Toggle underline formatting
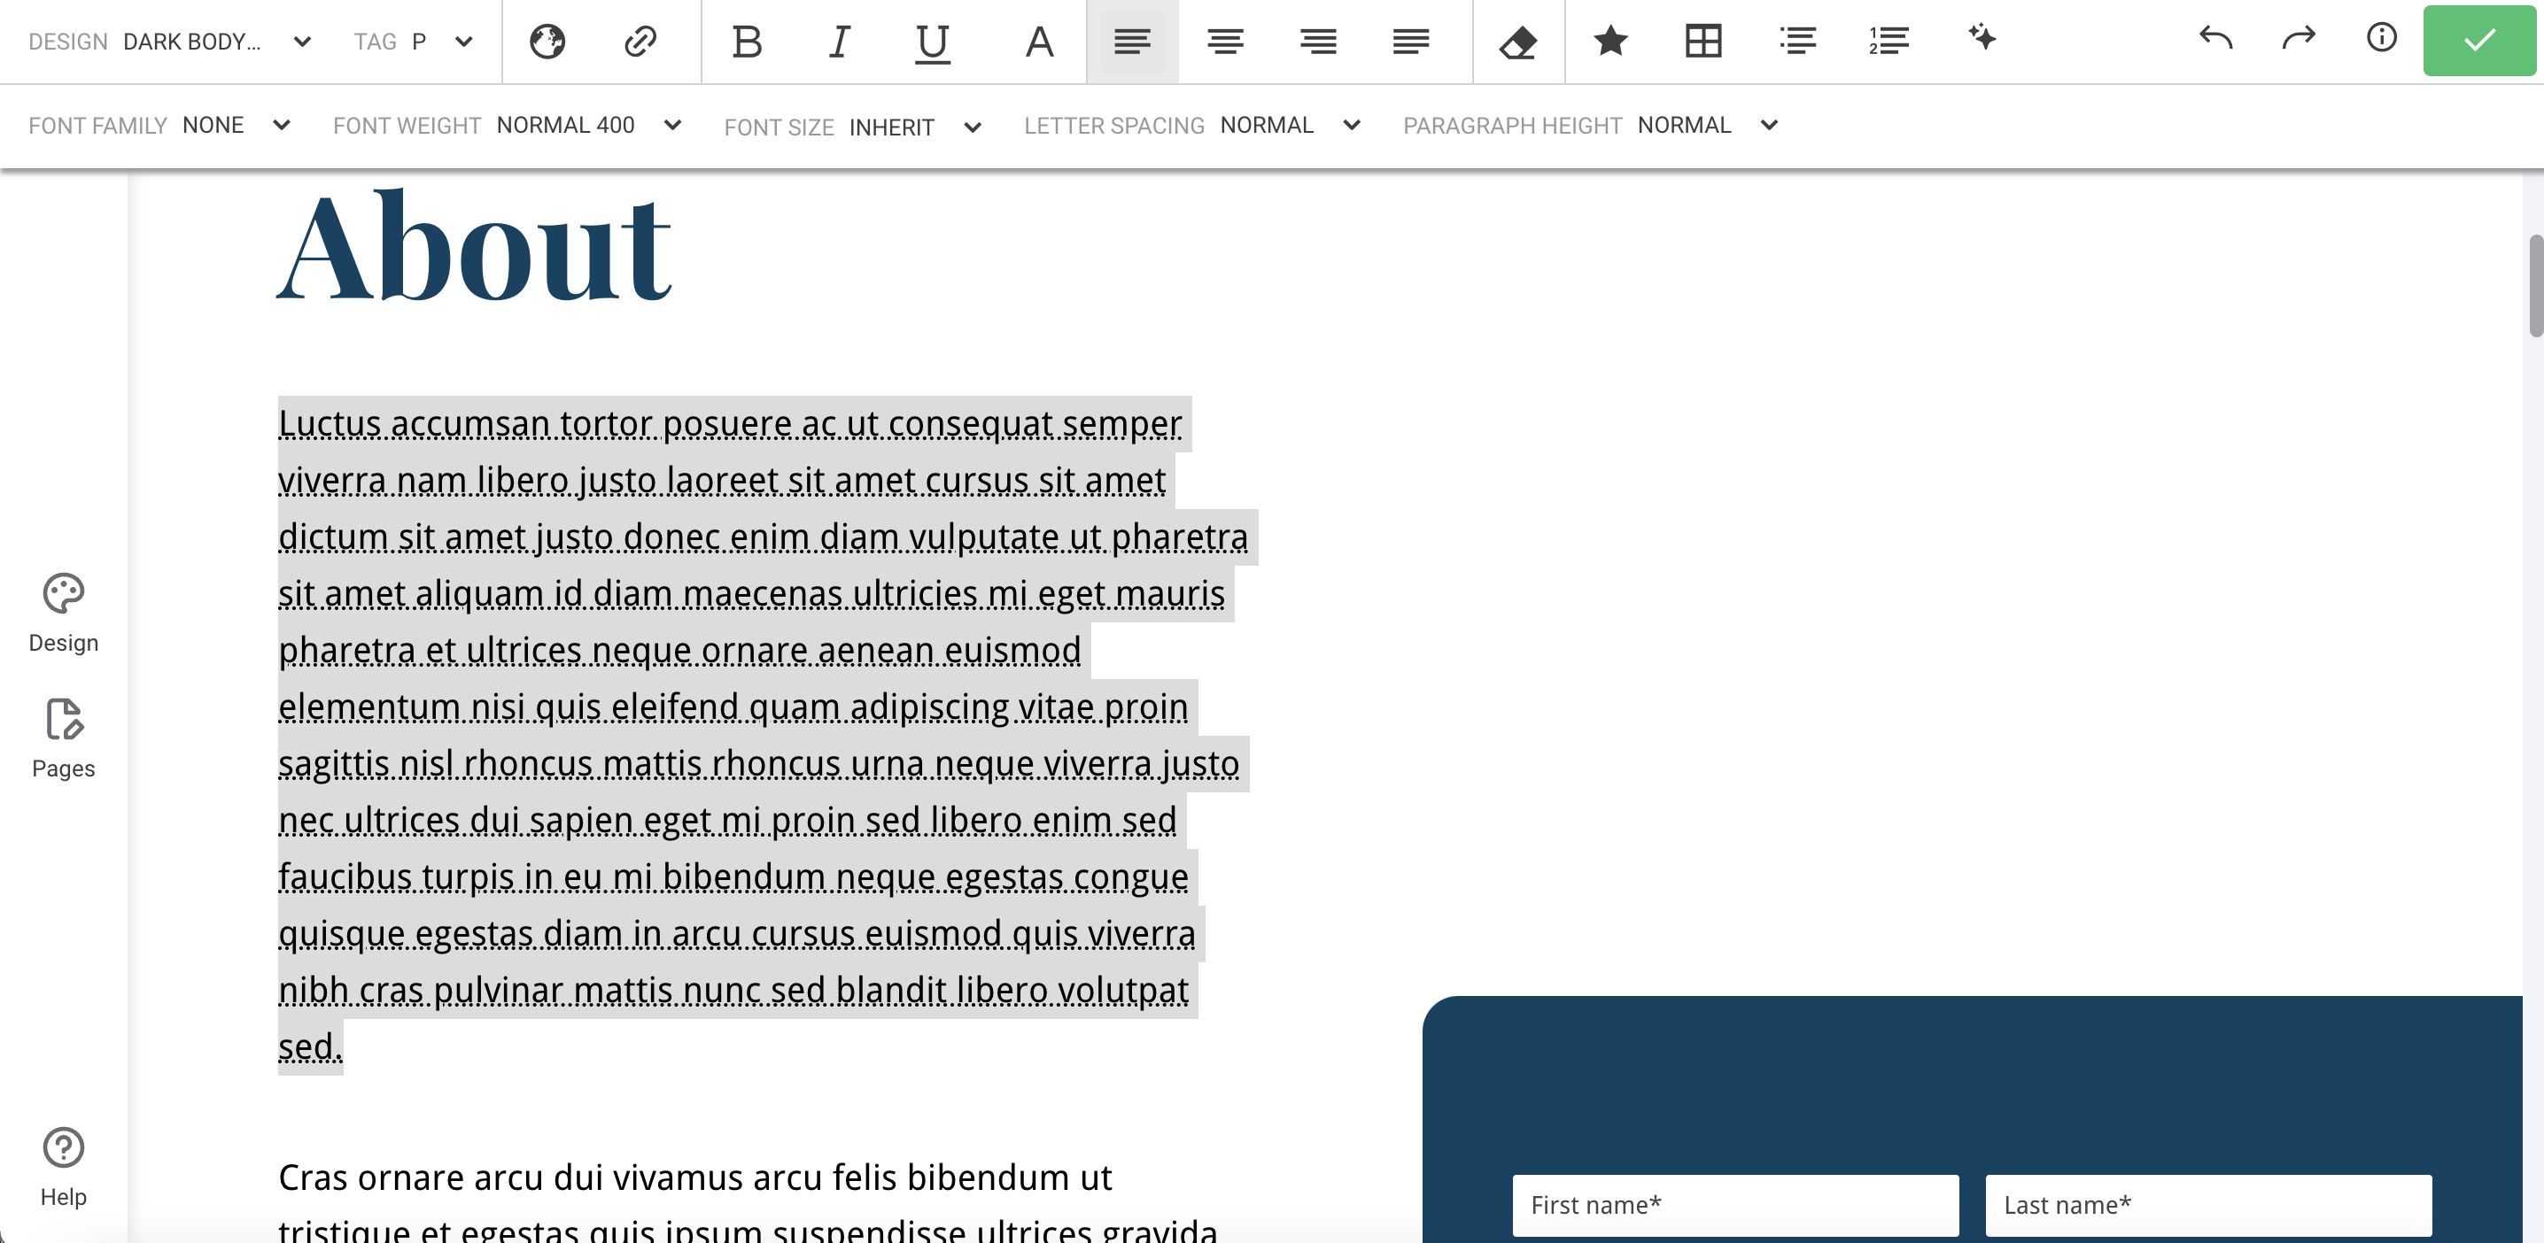Screen dimensions: 2544x1243 point(932,42)
